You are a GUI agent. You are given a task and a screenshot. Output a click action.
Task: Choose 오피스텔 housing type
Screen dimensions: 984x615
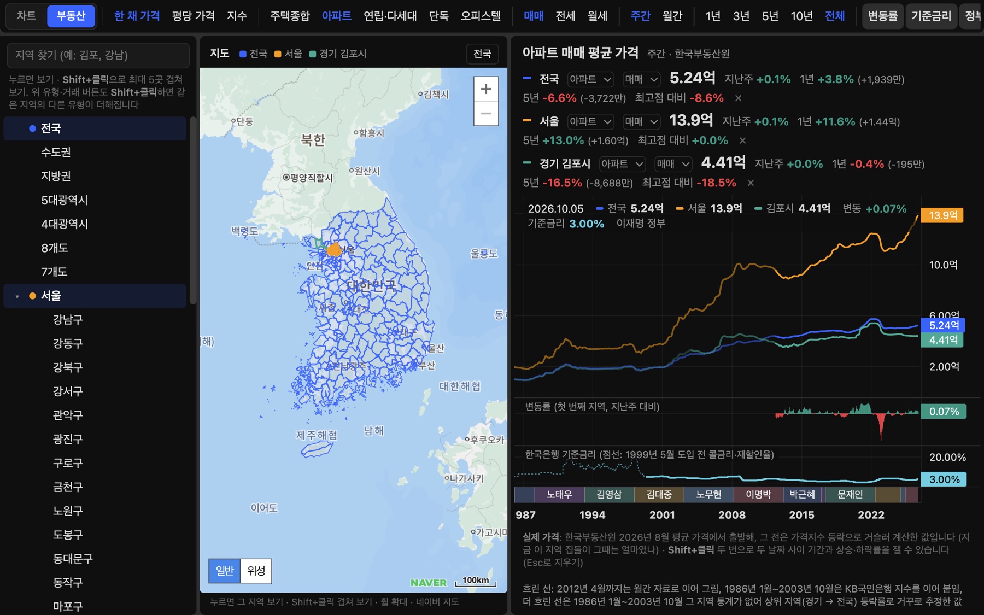tap(481, 16)
